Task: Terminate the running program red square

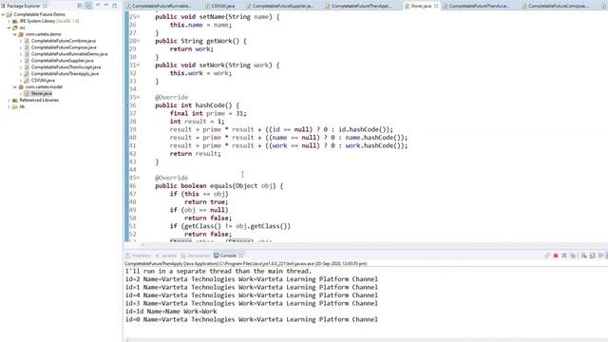Action: pyautogui.click(x=556, y=256)
